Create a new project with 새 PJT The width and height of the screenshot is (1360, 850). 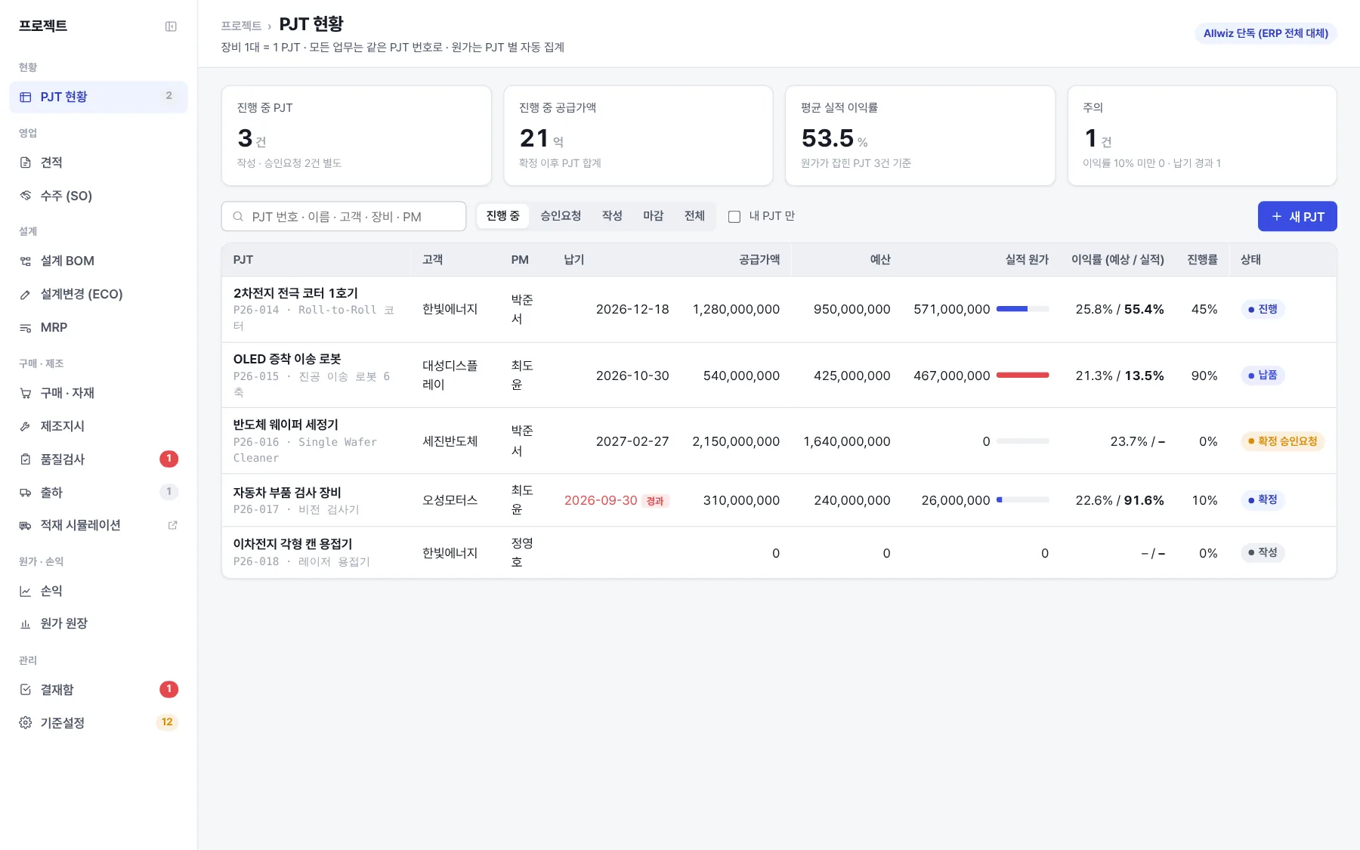(x=1297, y=216)
